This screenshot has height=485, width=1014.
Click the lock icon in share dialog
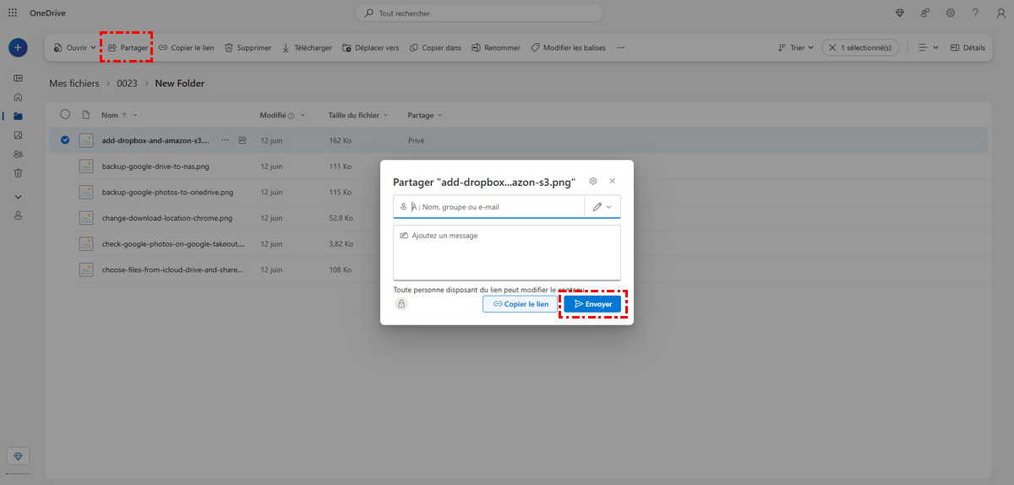401,304
